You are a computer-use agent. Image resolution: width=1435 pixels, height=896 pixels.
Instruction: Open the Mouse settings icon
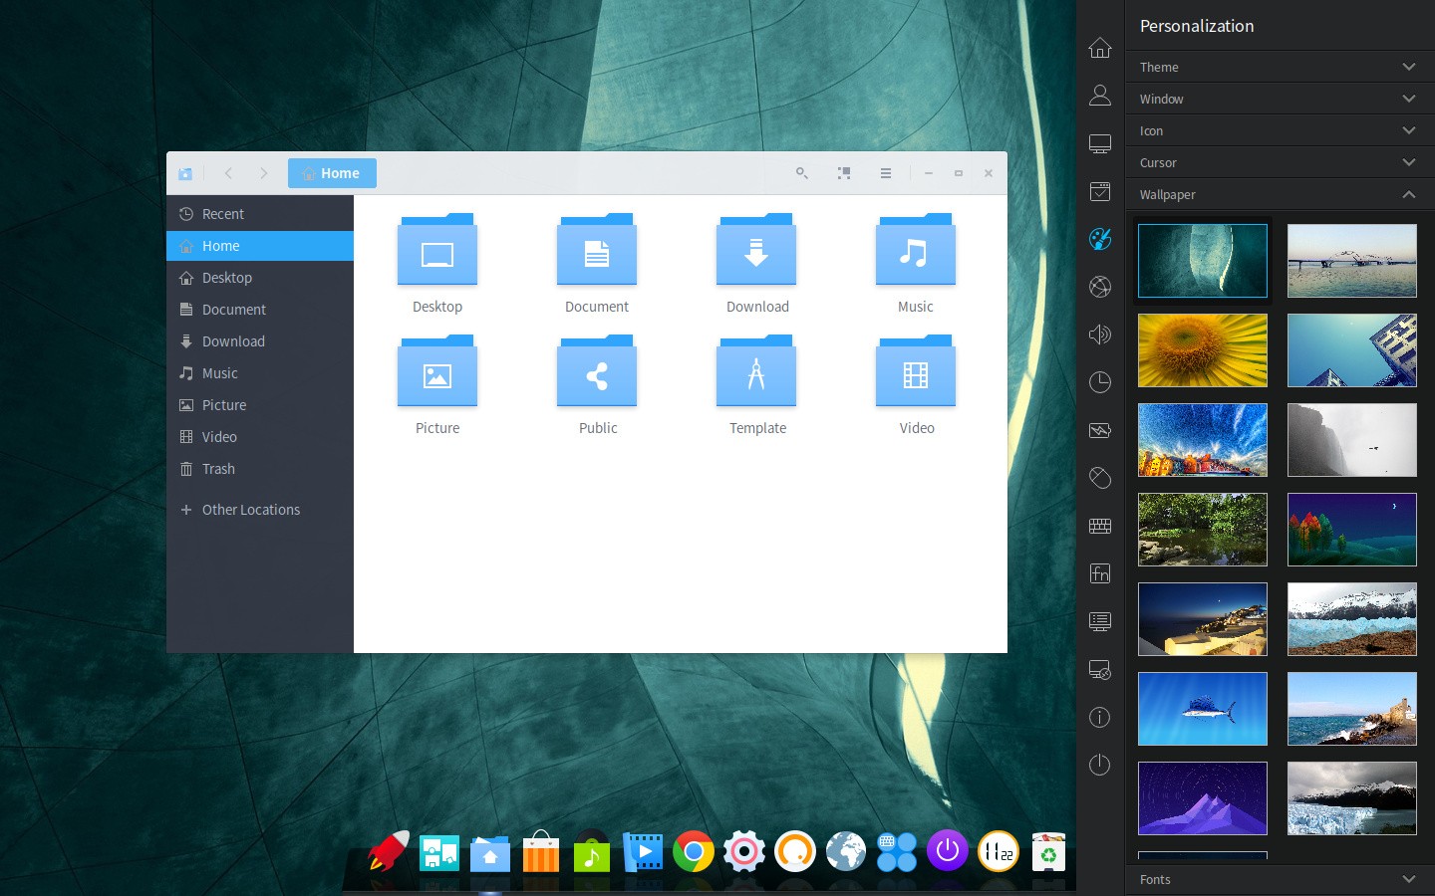(1100, 478)
